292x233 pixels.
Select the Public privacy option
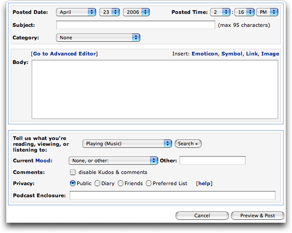click(73, 183)
